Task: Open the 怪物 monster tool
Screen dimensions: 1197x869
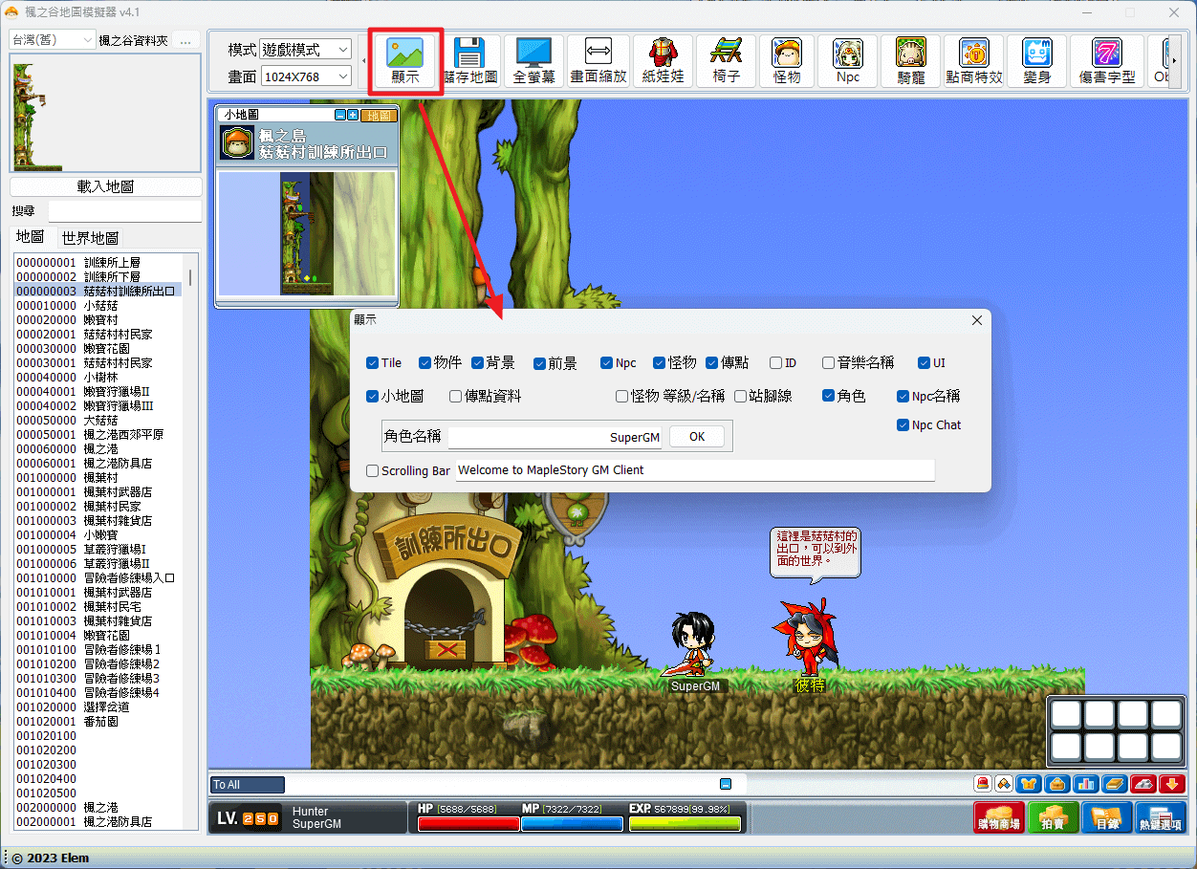Action: coord(787,61)
